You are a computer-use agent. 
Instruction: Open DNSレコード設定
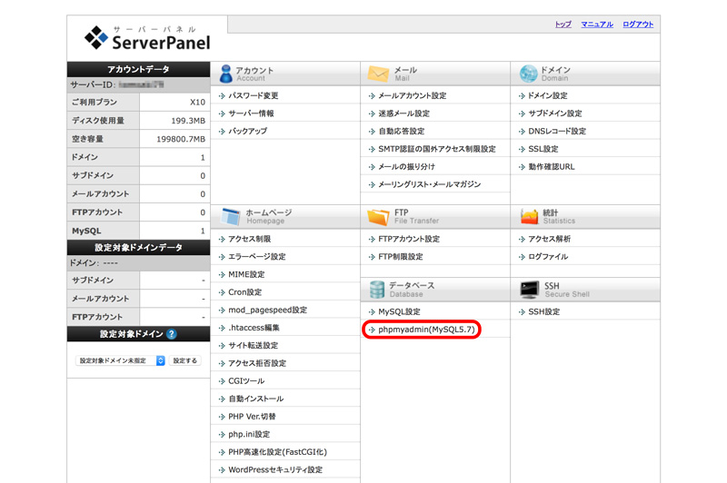[557, 131]
